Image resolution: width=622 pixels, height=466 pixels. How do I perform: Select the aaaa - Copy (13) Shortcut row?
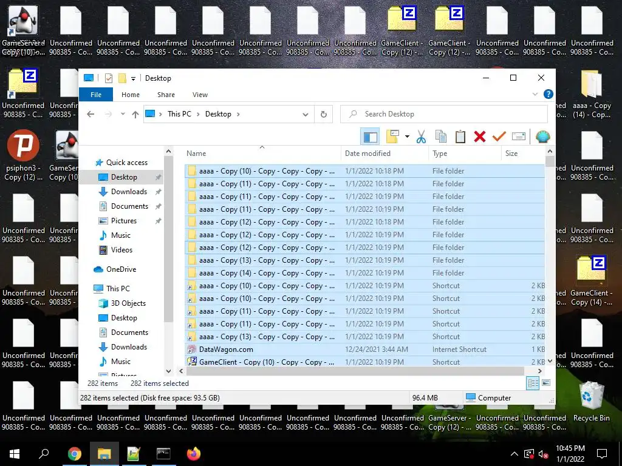pyautogui.click(x=364, y=337)
